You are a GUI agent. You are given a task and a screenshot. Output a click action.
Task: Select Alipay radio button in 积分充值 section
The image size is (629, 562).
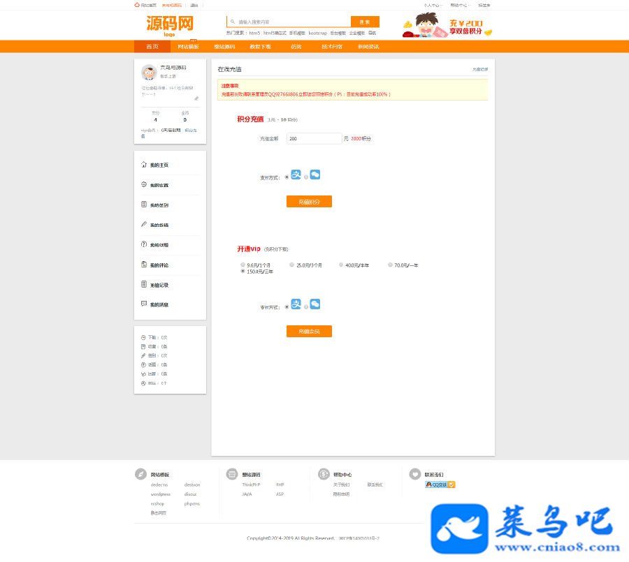(287, 177)
